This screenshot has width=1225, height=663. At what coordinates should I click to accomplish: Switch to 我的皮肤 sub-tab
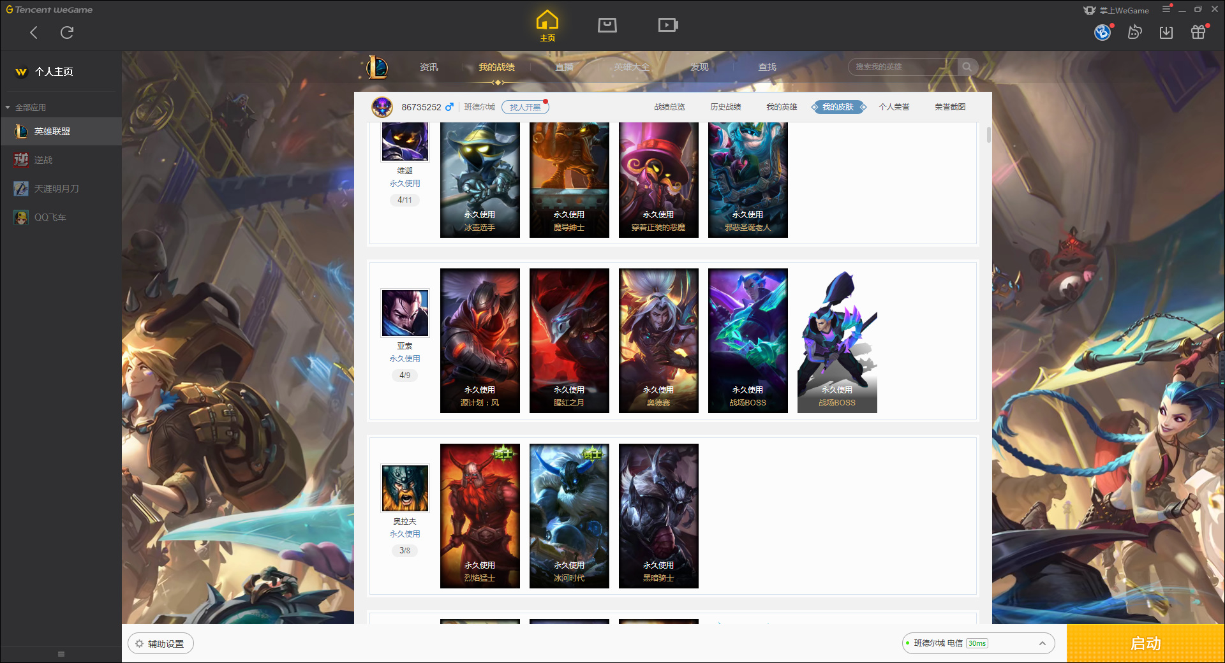click(x=838, y=107)
